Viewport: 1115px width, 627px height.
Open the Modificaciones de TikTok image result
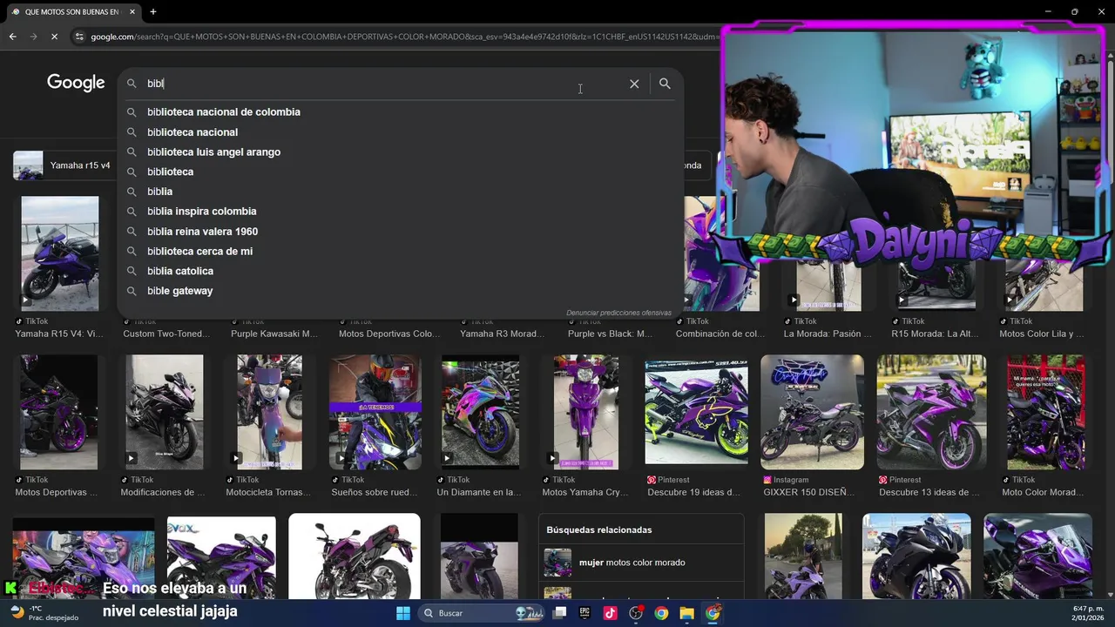click(x=165, y=412)
